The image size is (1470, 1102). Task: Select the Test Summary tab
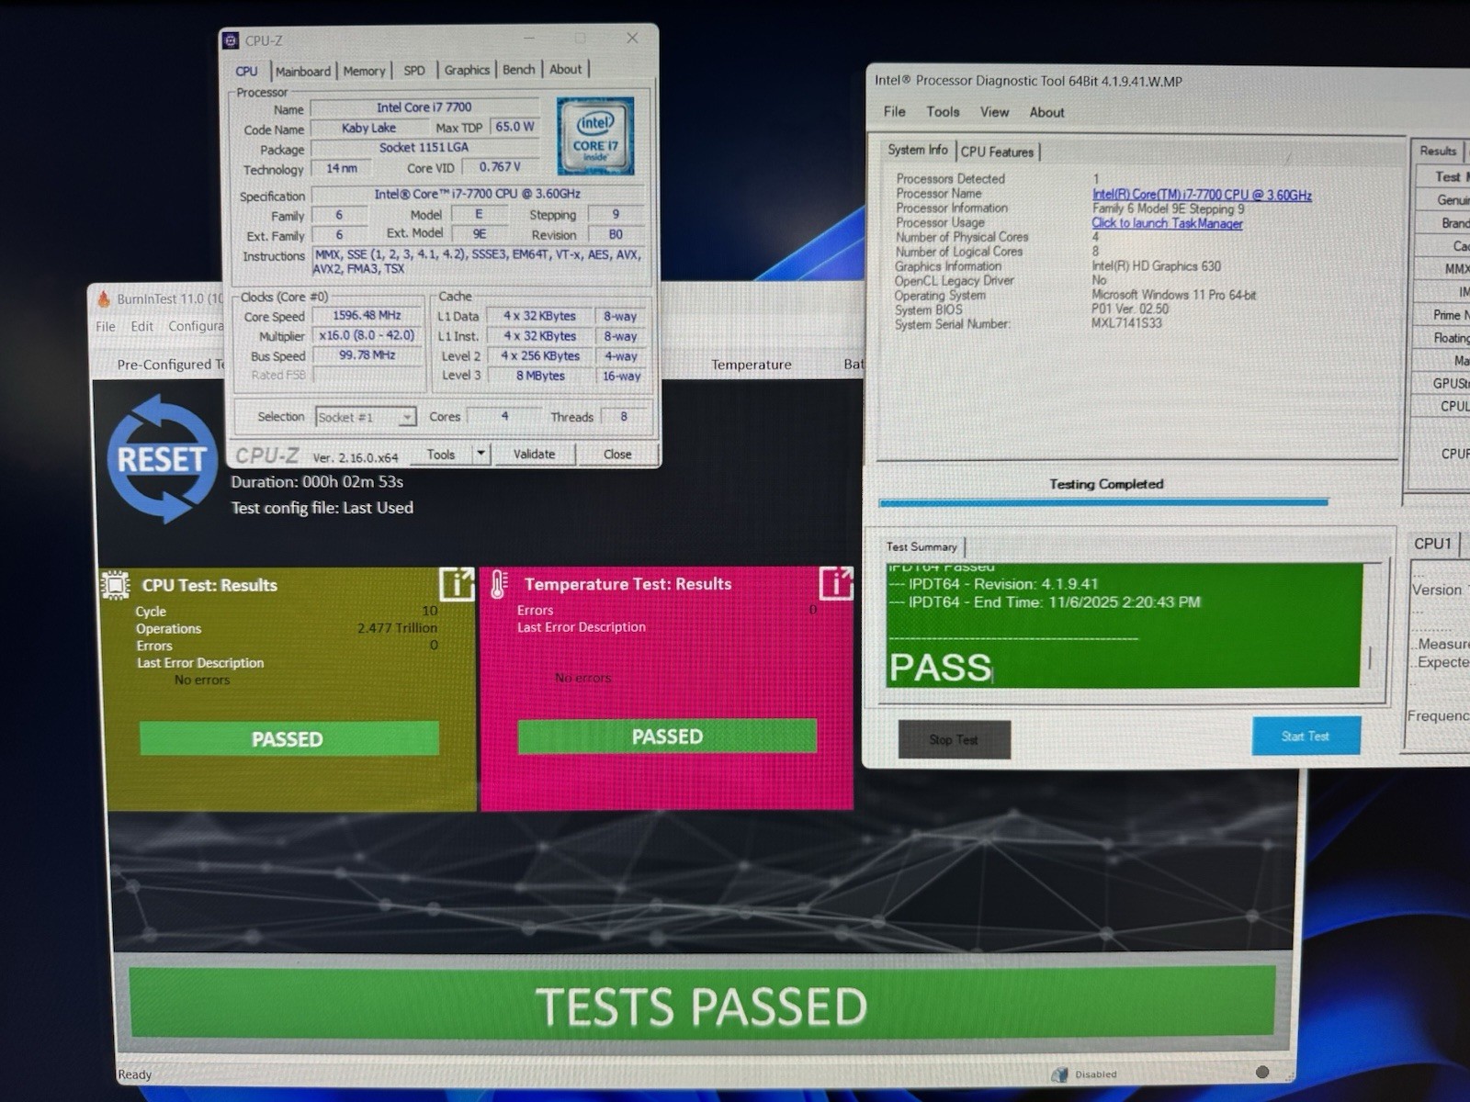[922, 546]
